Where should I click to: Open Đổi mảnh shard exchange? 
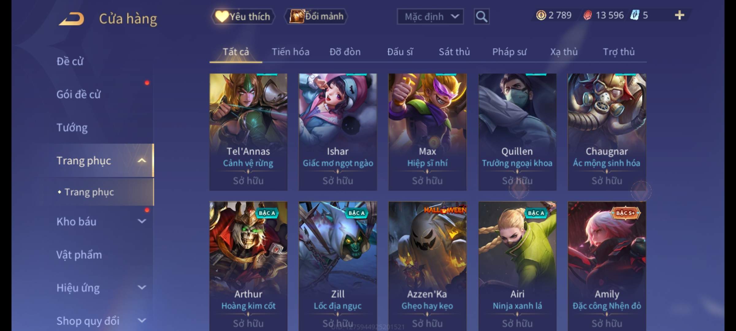point(316,16)
